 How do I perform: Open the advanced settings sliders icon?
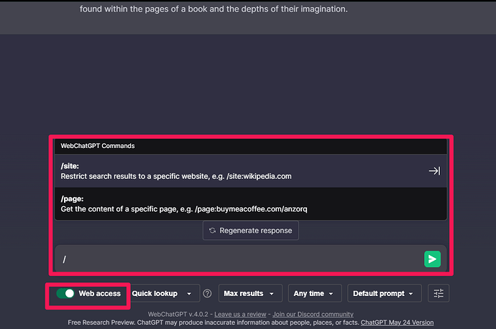(x=438, y=293)
